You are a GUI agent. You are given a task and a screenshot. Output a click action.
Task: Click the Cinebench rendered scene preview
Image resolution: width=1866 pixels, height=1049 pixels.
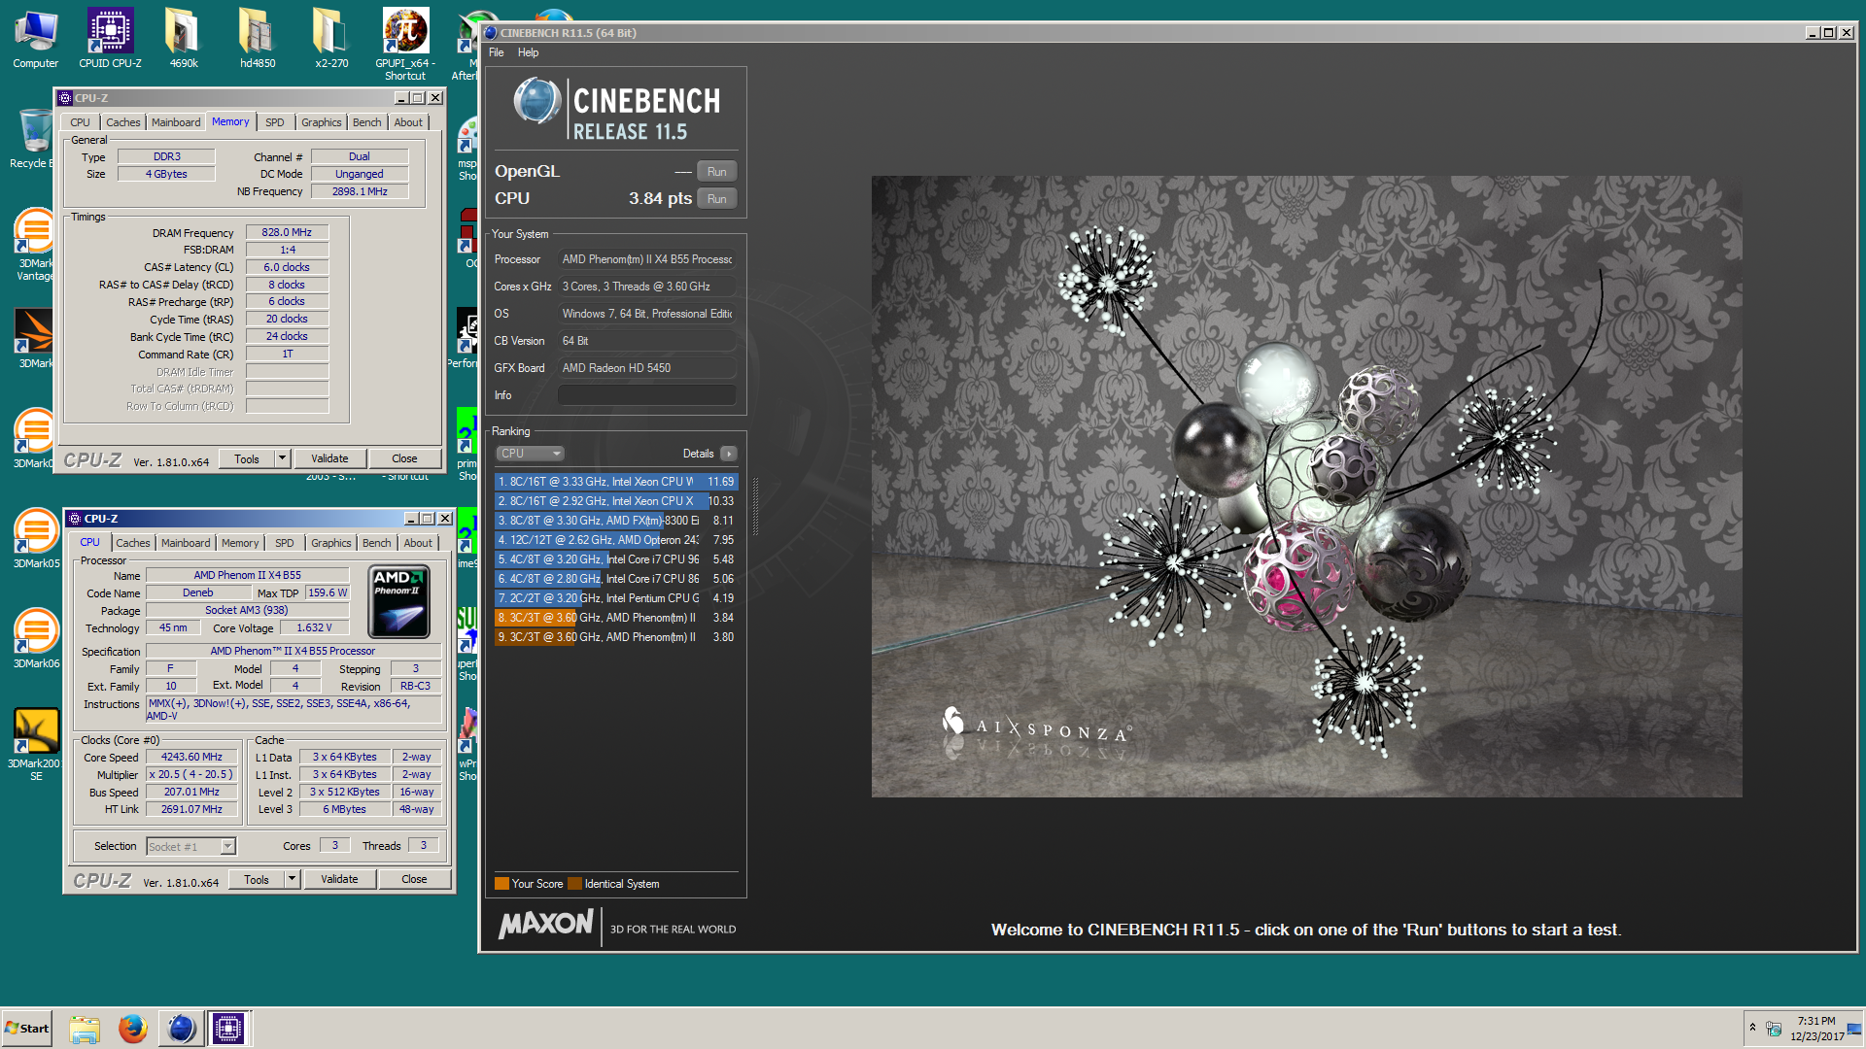[x=1306, y=487]
